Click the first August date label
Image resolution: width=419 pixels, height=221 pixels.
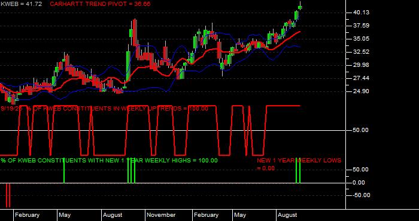click(113, 215)
